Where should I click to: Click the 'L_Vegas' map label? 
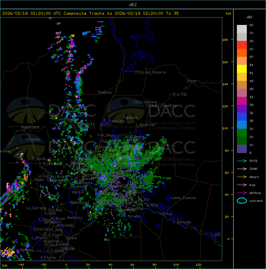click(37, 180)
